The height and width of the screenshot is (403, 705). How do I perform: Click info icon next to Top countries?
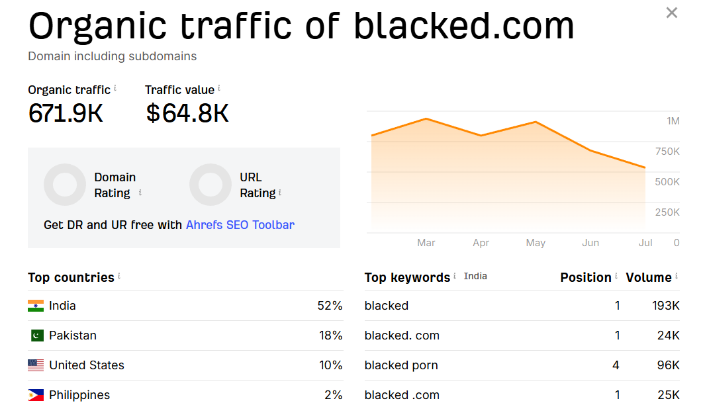(119, 276)
